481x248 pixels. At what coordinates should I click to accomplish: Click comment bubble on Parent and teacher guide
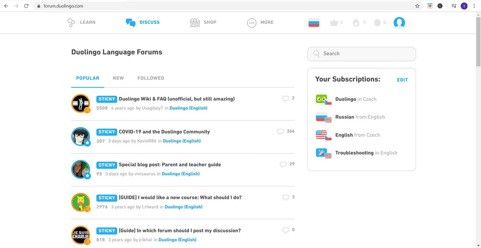283,164
